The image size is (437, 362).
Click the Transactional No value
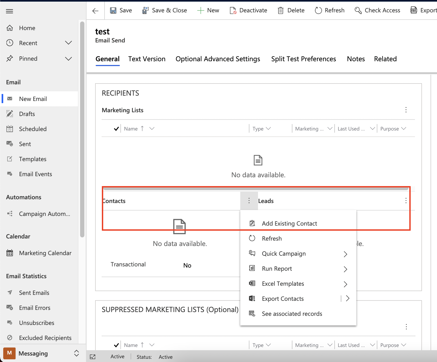click(x=187, y=266)
